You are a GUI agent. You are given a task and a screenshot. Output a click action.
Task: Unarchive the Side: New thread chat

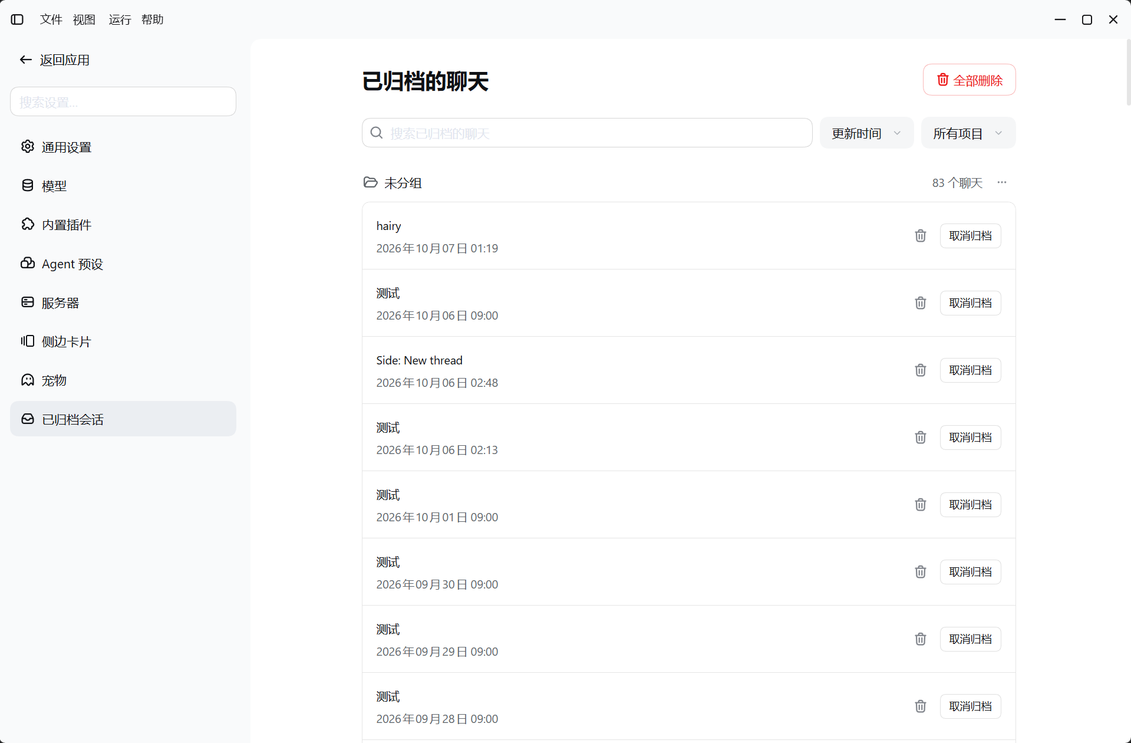tap(970, 370)
